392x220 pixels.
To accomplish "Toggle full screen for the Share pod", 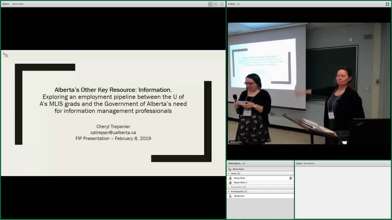I will (x=222, y=4).
